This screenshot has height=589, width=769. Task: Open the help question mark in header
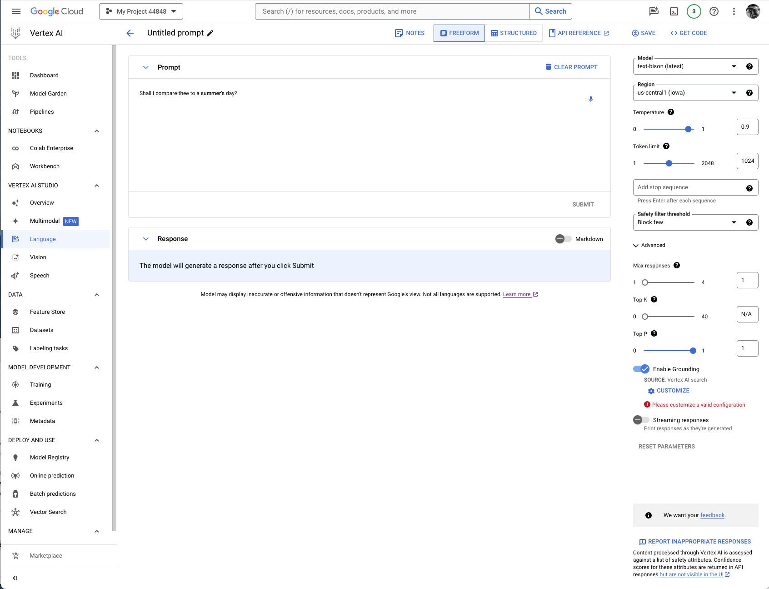(x=714, y=11)
